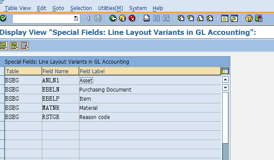Select the row selector for EBELN
This screenshot has height=160, width=274.
point(2,89)
